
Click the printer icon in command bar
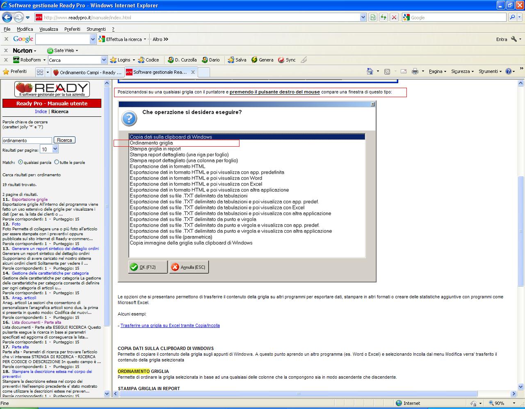point(415,71)
